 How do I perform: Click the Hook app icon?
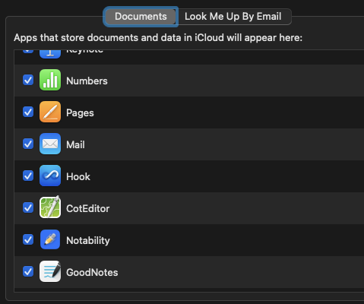[50, 176]
